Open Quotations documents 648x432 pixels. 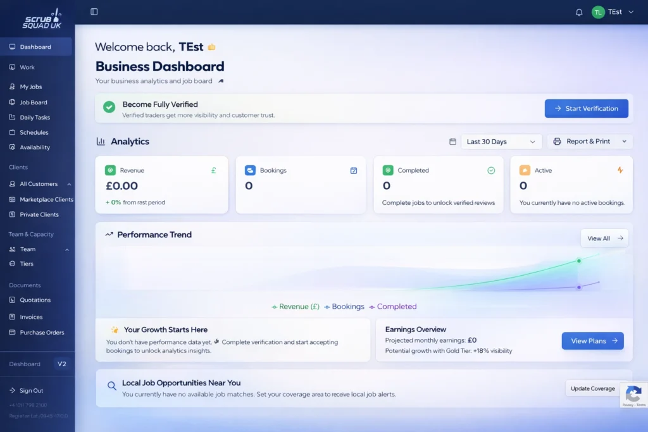pyautogui.click(x=36, y=300)
